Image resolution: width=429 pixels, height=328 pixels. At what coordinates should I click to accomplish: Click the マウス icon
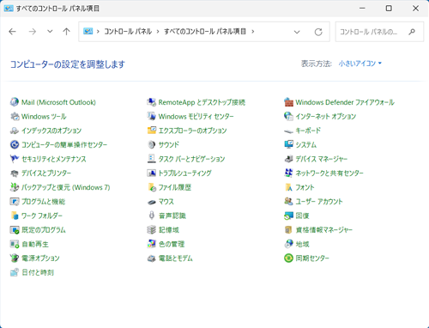[151, 202]
